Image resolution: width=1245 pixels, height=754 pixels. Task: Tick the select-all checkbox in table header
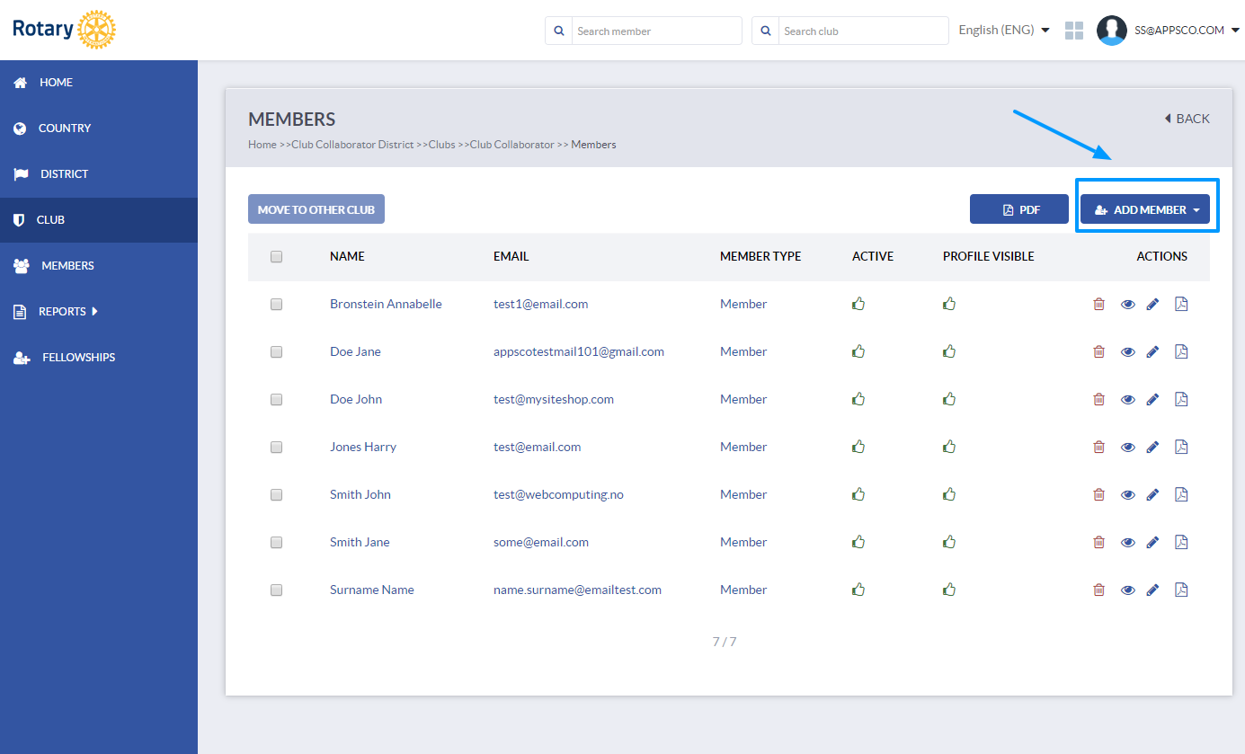[x=276, y=256]
